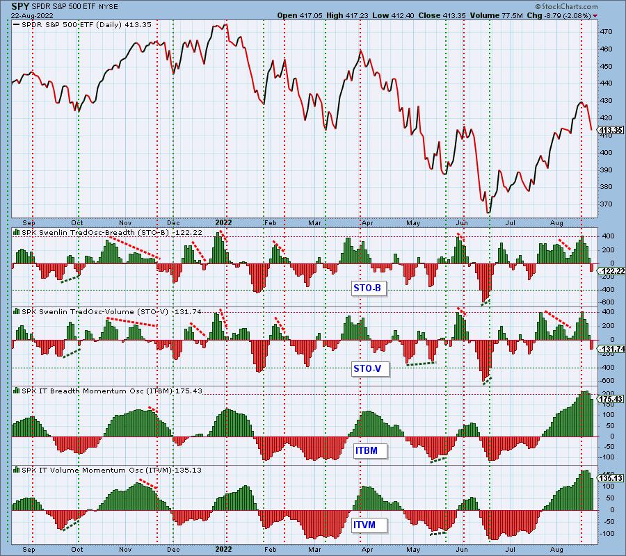
Task: Click the SPY ticker symbol title
Action: 20,6
